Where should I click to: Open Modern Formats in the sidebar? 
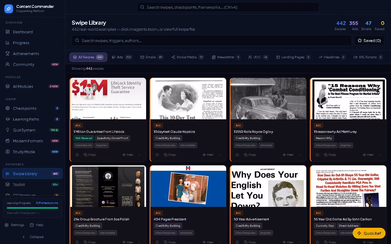coord(32,141)
